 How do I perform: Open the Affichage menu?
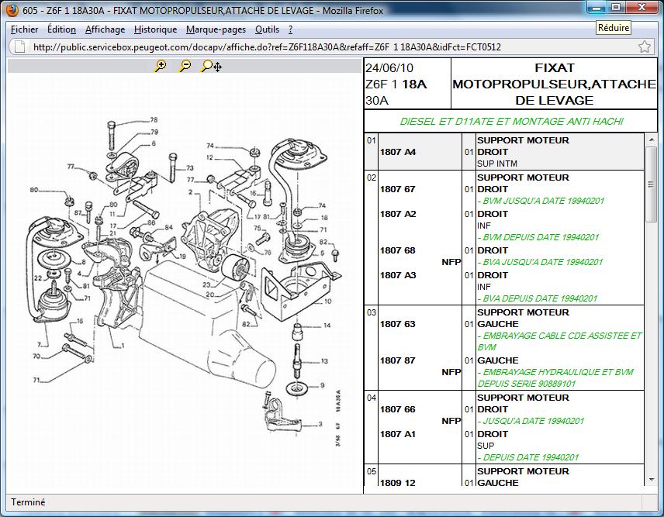click(x=105, y=29)
